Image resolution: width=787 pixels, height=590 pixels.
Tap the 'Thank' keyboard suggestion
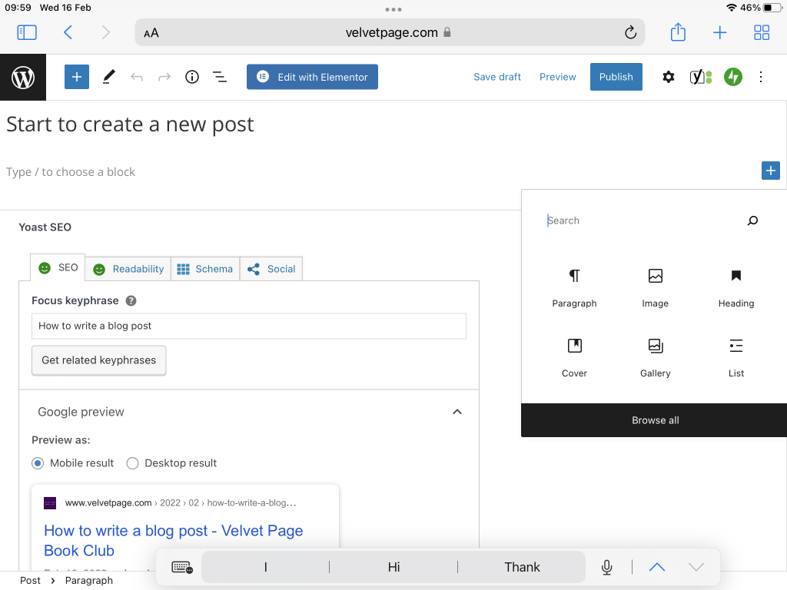(x=522, y=567)
